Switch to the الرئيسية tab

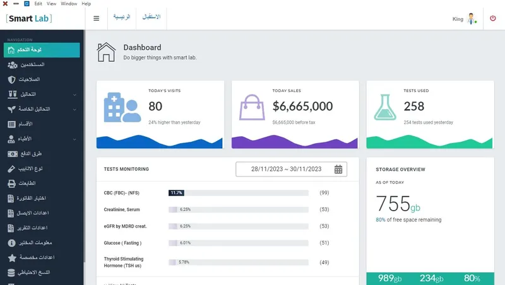[122, 17]
